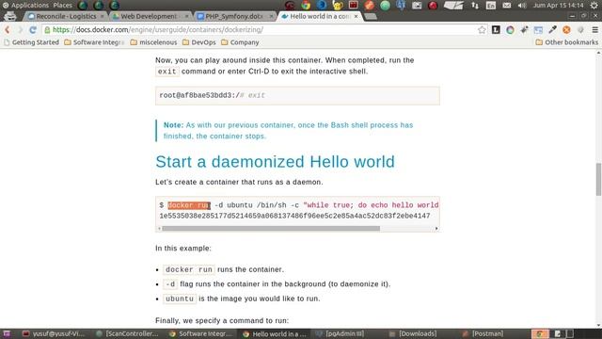602x339 pixels.
Task: Click the orange circle X extension
Action: tap(566, 29)
